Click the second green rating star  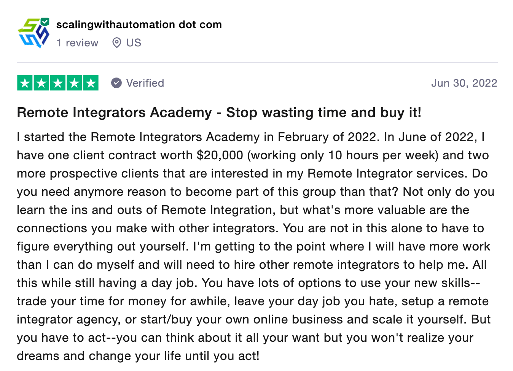coord(41,83)
